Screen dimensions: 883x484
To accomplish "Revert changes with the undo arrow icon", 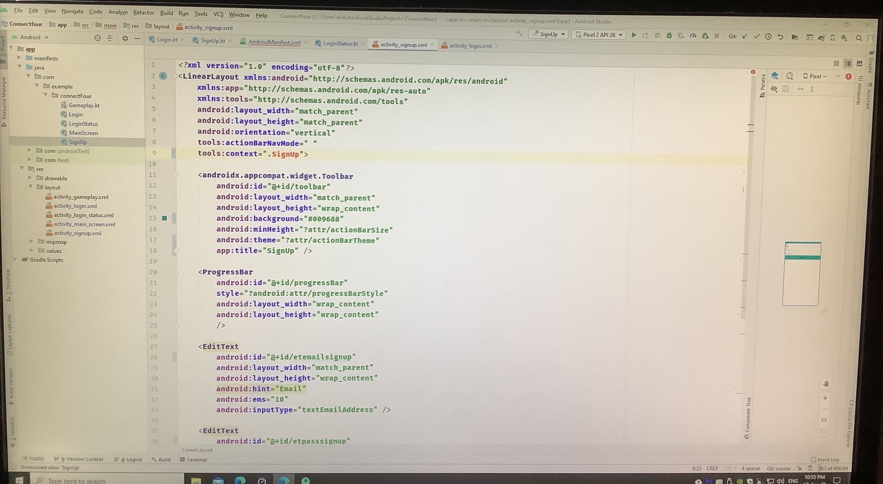I will click(x=780, y=36).
